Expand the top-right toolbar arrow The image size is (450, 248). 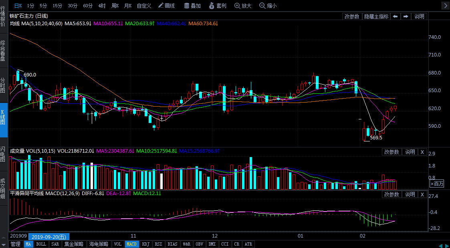[x=445, y=6]
